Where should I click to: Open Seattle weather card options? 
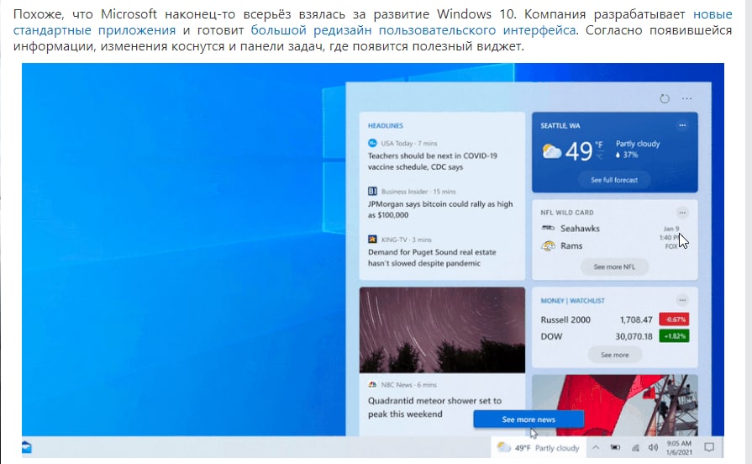(682, 125)
